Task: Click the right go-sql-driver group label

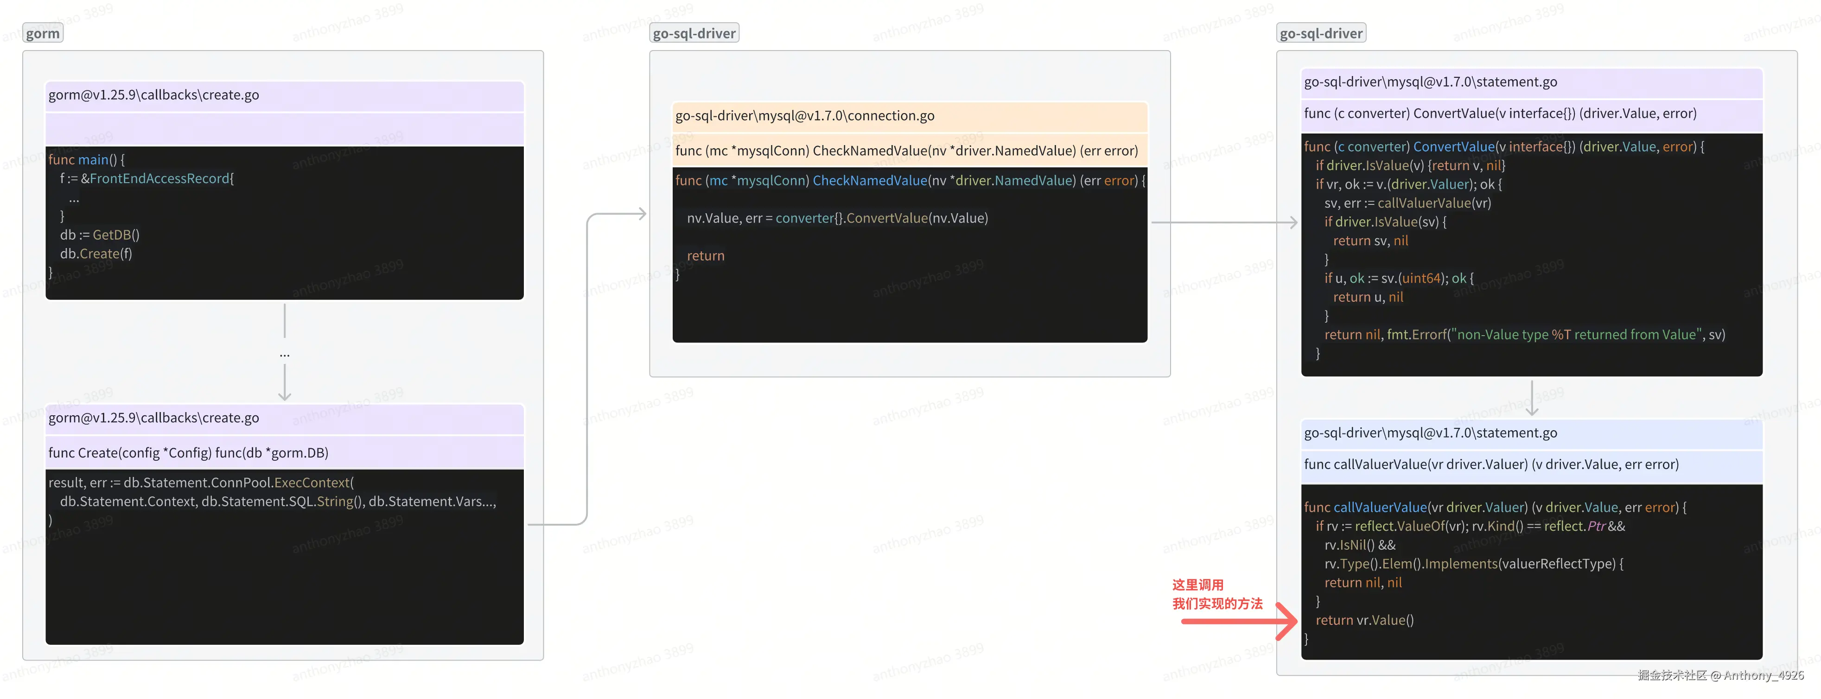Action: point(1320,33)
